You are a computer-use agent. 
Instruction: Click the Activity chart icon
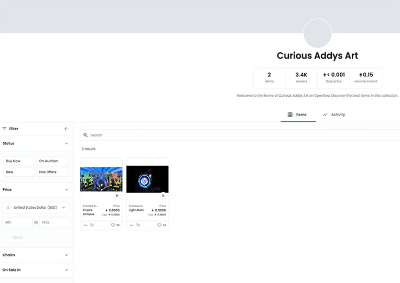pyautogui.click(x=325, y=115)
